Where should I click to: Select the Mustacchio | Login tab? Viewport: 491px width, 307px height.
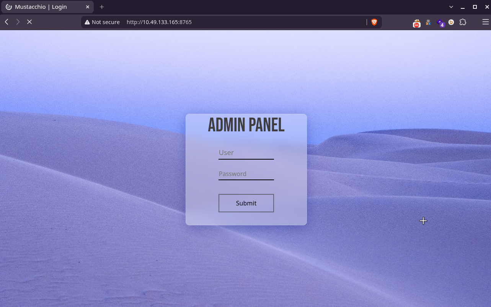47,7
